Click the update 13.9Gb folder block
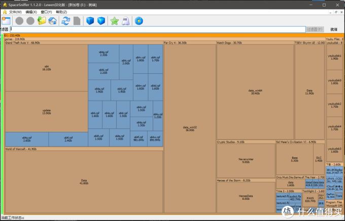Screen dimensions: 345x221 47,112
